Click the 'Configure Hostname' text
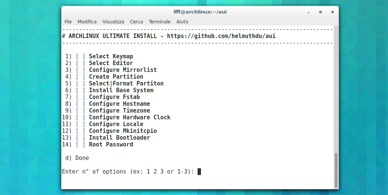This screenshot has width=388, height=195. 120,104
